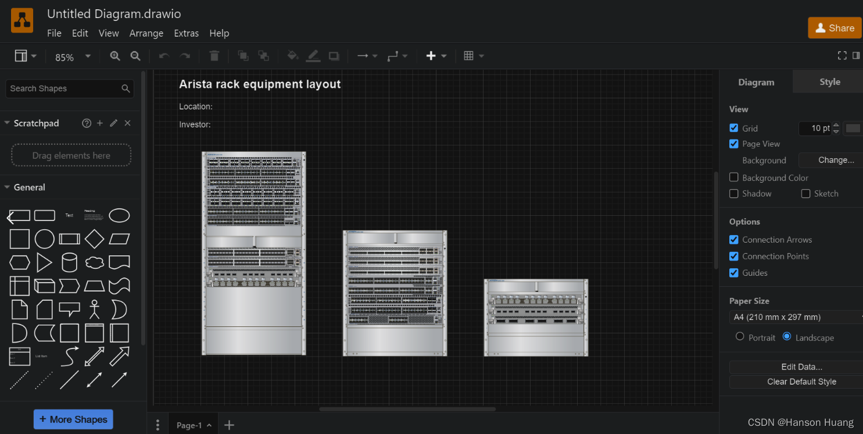The image size is (863, 434).
Task: Switch to the Diagram tab
Action: point(756,82)
